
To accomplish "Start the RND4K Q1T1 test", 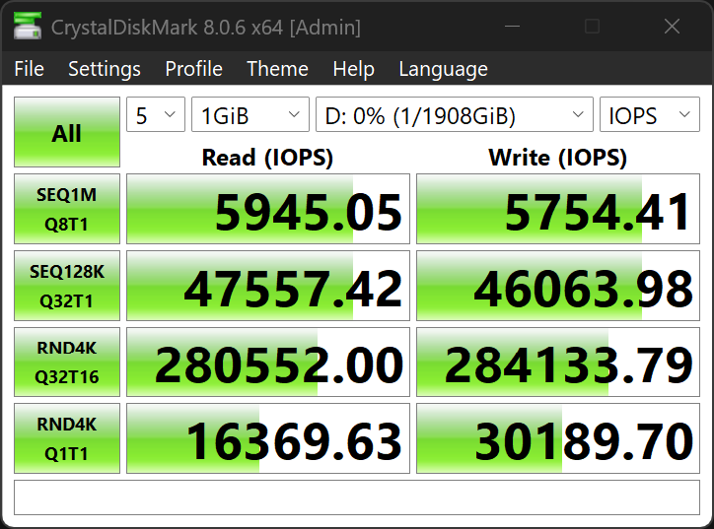I will point(67,438).
